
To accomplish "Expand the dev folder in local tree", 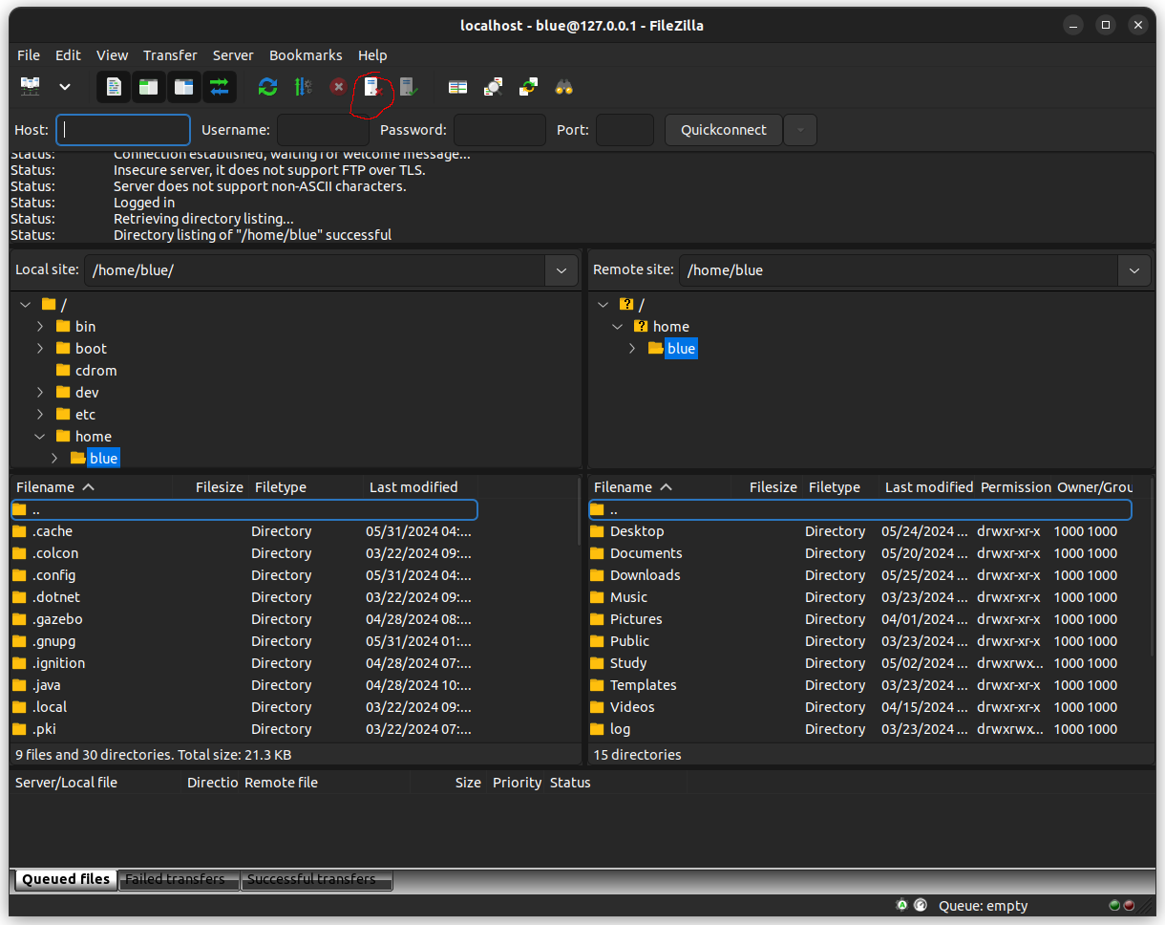I will [x=40, y=393].
